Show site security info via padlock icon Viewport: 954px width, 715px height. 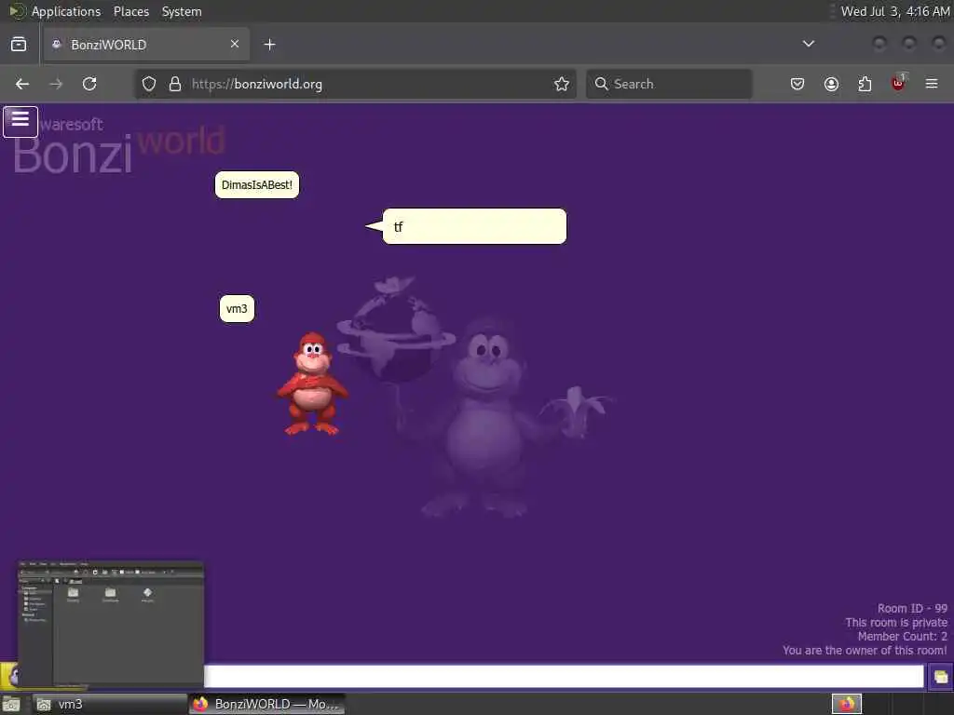click(x=175, y=84)
